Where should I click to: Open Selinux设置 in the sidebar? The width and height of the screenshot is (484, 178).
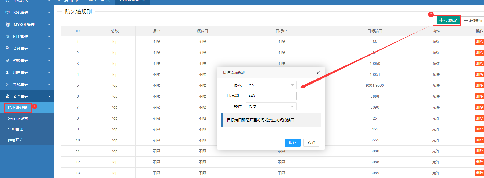pos(18,118)
